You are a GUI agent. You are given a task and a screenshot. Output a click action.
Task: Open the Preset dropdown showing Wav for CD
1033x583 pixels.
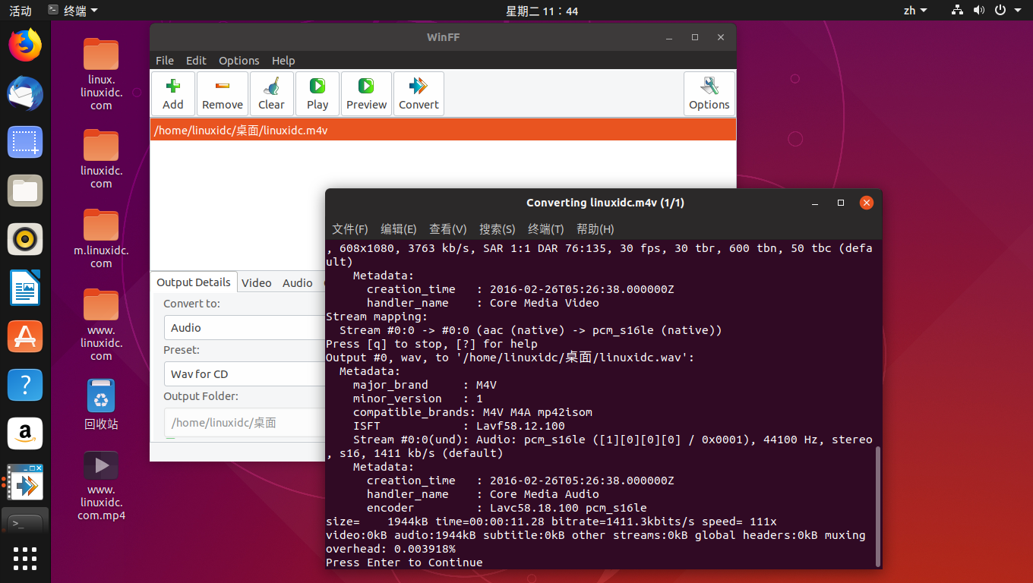(245, 374)
